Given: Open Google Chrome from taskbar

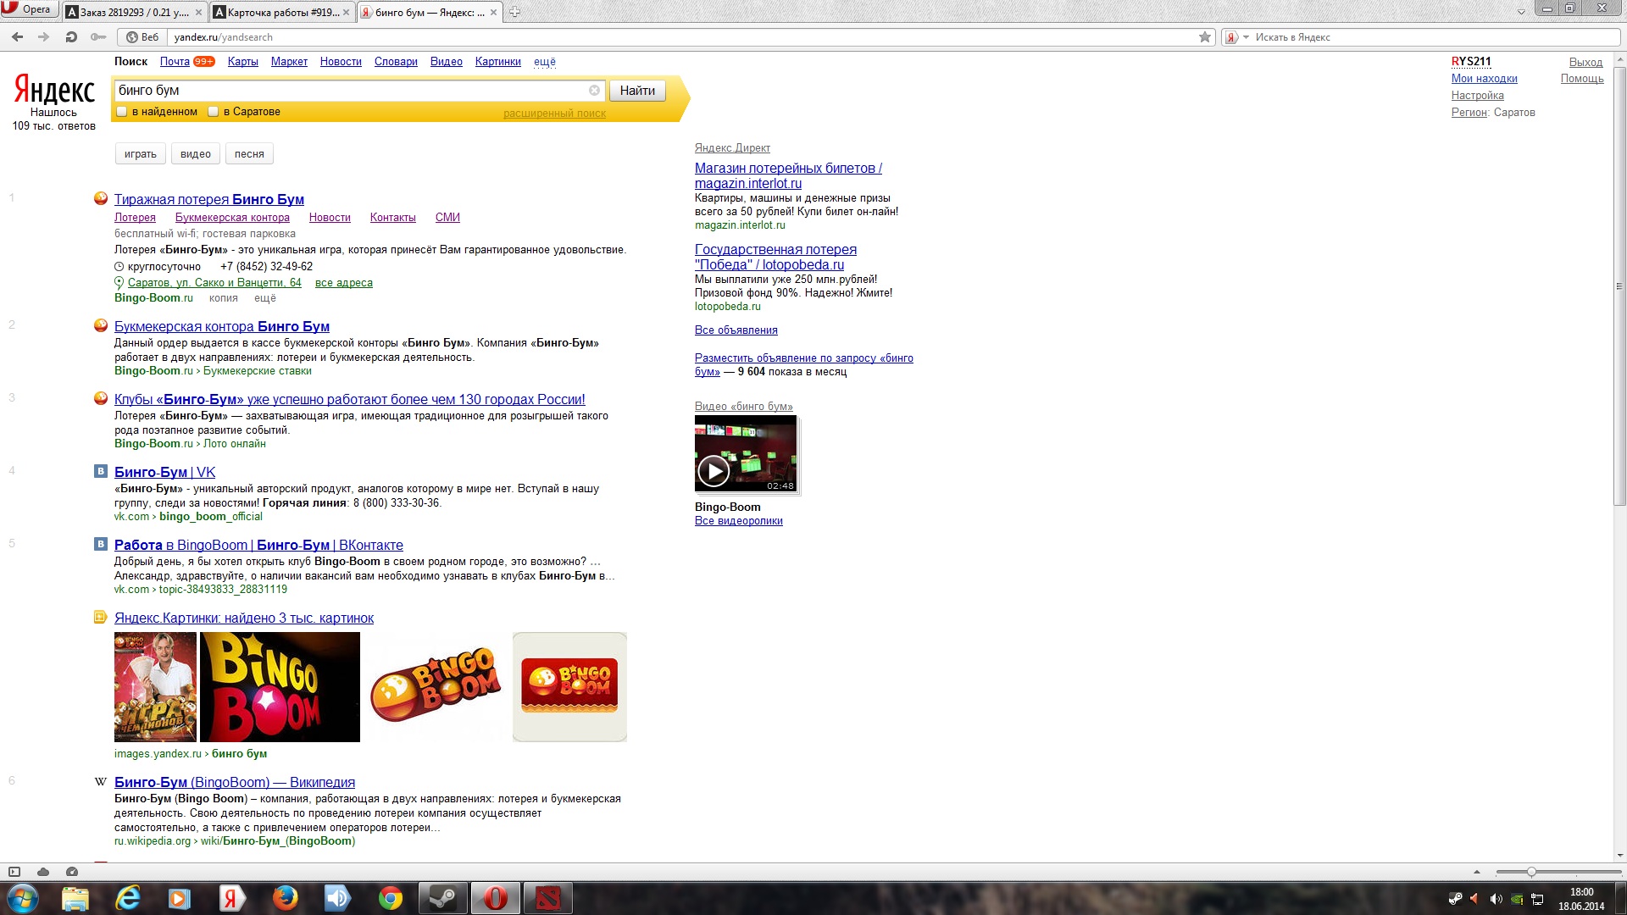Looking at the screenshot, I should (390, 898).
